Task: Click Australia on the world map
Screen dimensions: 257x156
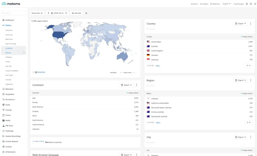Action: point(122,56)
